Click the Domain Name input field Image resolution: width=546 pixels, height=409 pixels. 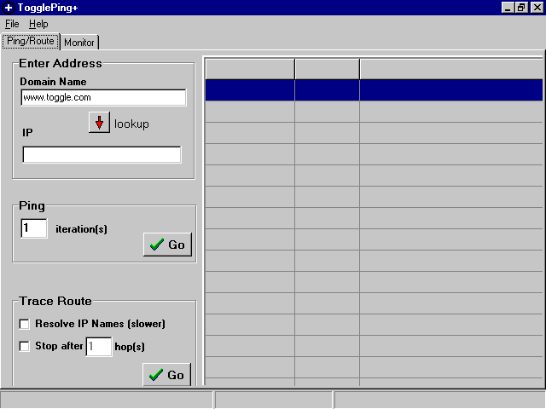[x=103, y=98]
